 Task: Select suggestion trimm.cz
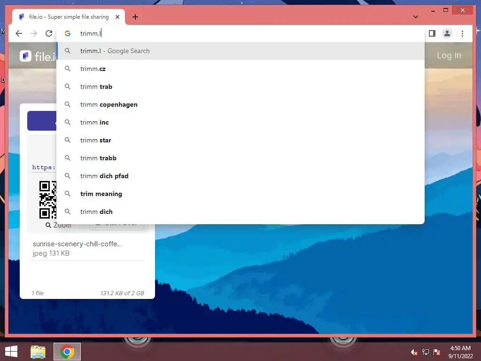(241, 69)
